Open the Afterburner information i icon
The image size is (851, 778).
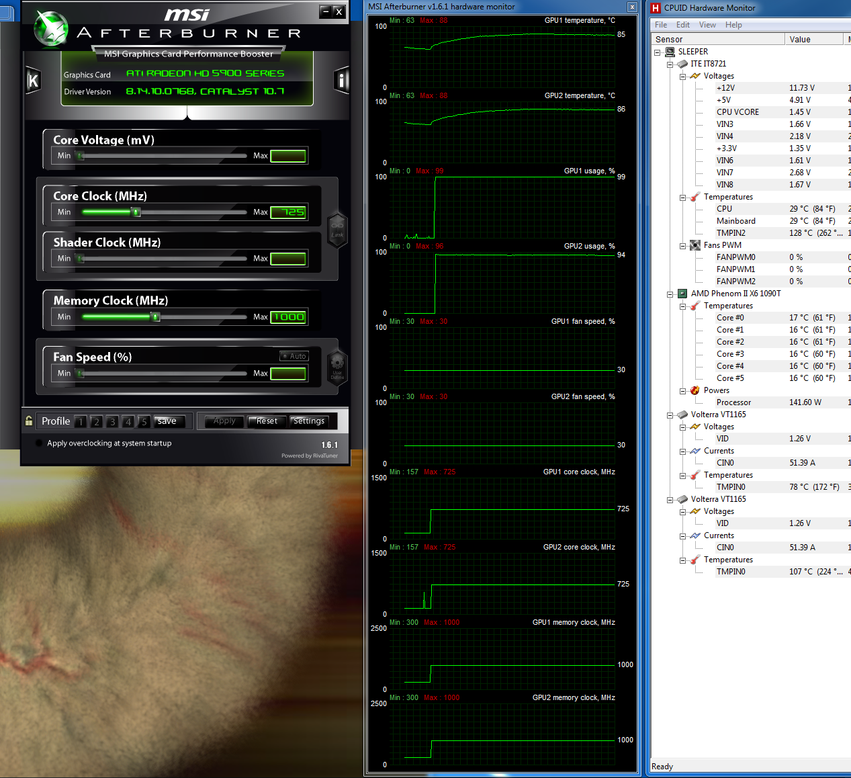pos(342,81)
